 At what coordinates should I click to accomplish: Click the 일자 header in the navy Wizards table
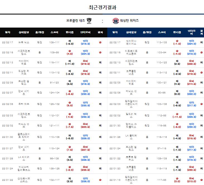point(115,32)
